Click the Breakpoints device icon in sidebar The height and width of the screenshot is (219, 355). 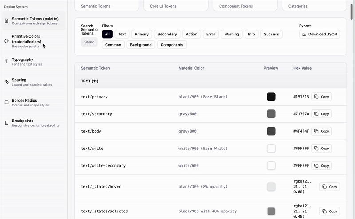(x=7, y=123)
